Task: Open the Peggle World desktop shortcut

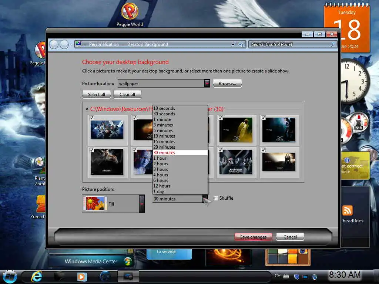Action: [130, 14]
